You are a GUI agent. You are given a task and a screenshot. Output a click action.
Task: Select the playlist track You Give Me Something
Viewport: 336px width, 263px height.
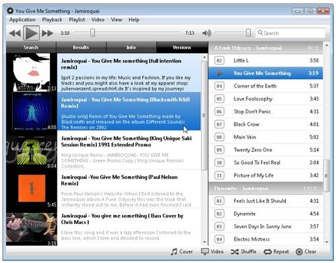266,73
